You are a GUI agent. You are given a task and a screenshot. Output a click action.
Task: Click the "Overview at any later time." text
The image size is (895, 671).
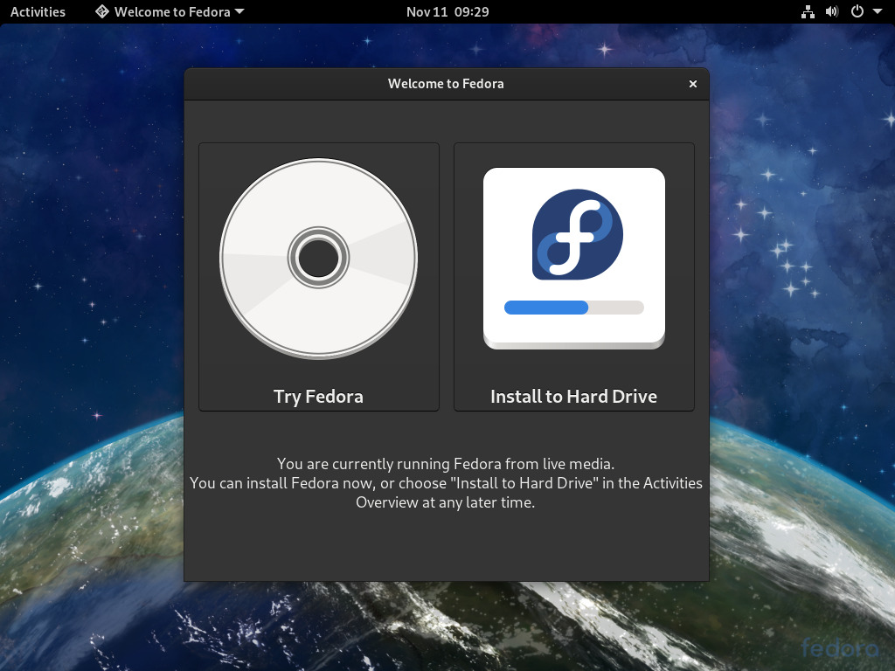tap(446, 502)
